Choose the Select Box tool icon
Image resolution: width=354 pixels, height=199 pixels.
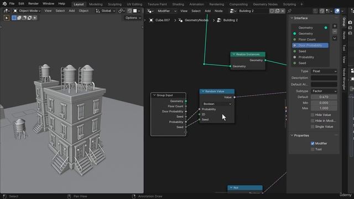coord(7,18)
